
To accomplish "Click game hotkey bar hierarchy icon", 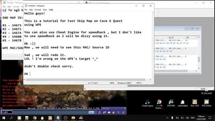I will (x=99, y=112).
